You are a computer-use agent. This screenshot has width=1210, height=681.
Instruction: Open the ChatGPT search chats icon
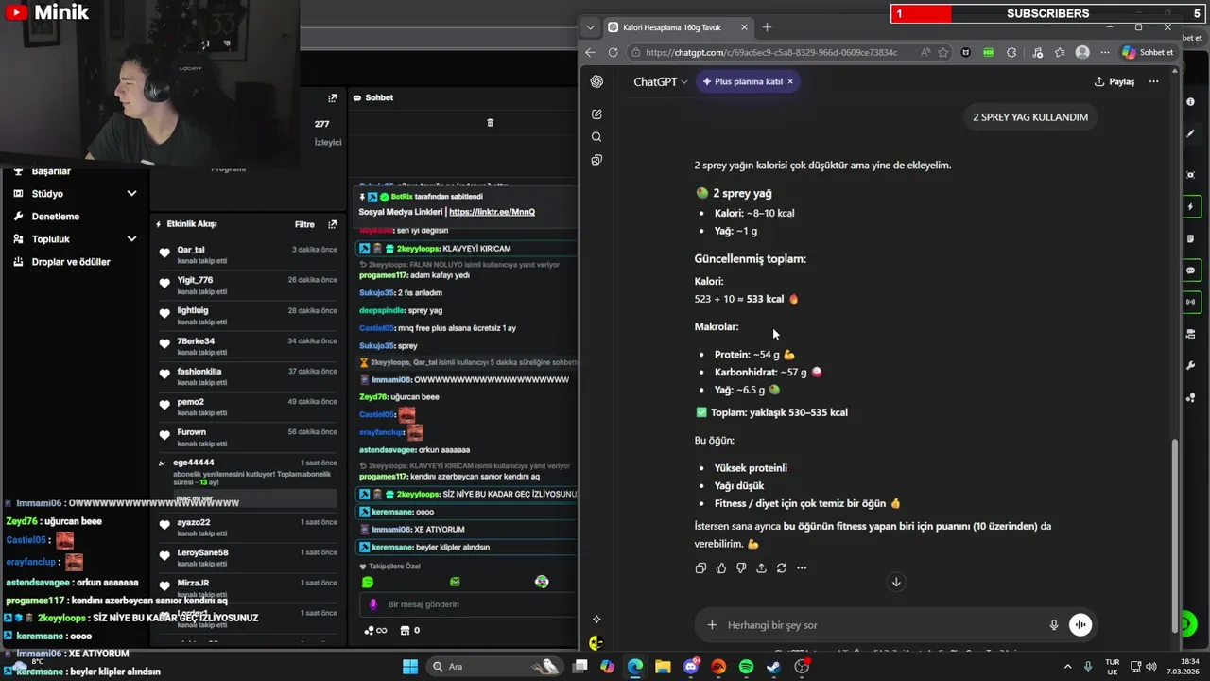pos(596,137)
